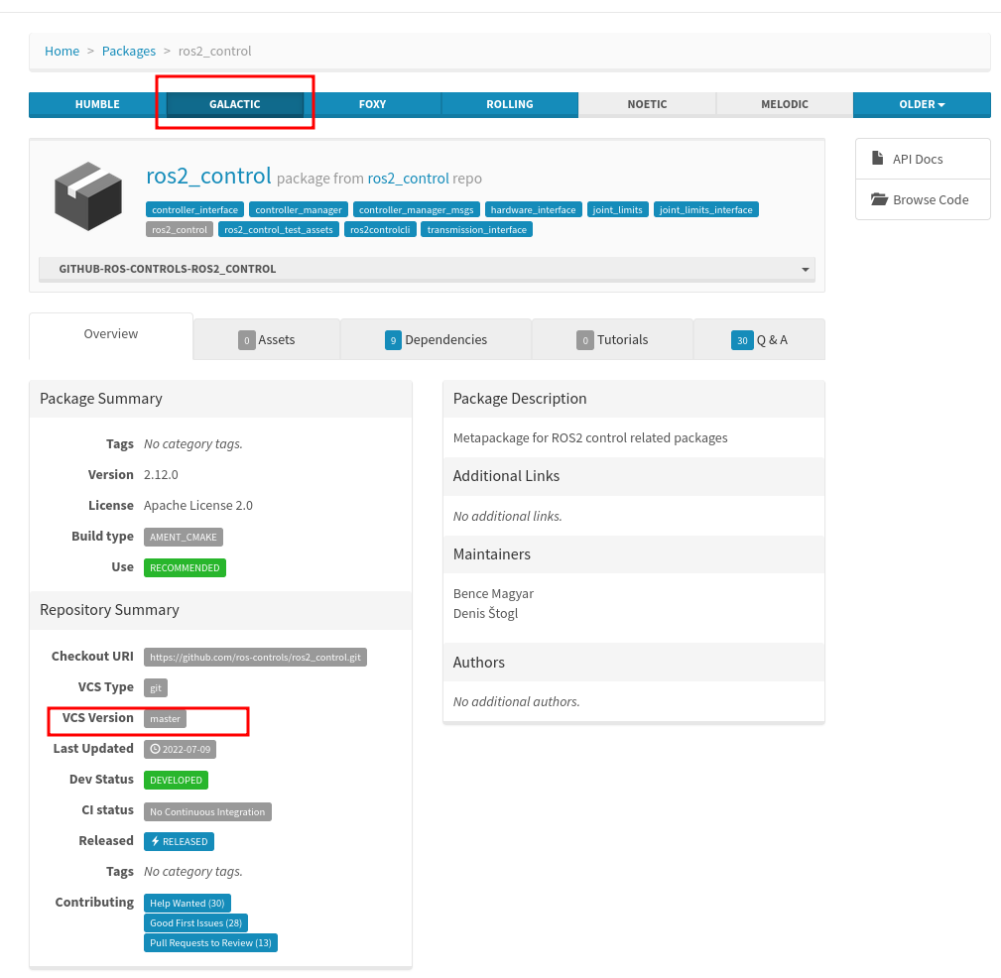Image resolution: width=1001 pixels, height=978 pixels.
Task: Select the HUMBLE distro tab
Action: (97, 104)
